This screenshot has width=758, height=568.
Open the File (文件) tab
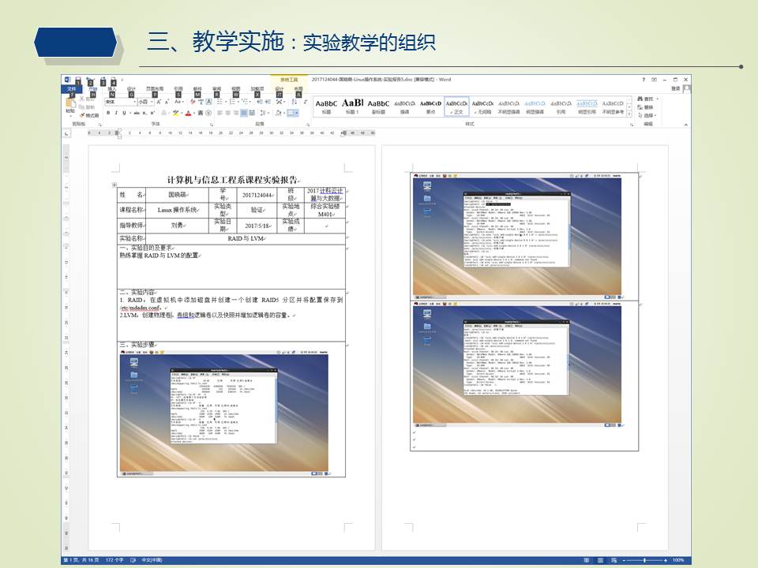coord(71,89)
